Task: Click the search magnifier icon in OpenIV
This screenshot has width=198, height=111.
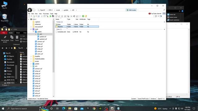Action: [164, 10]
